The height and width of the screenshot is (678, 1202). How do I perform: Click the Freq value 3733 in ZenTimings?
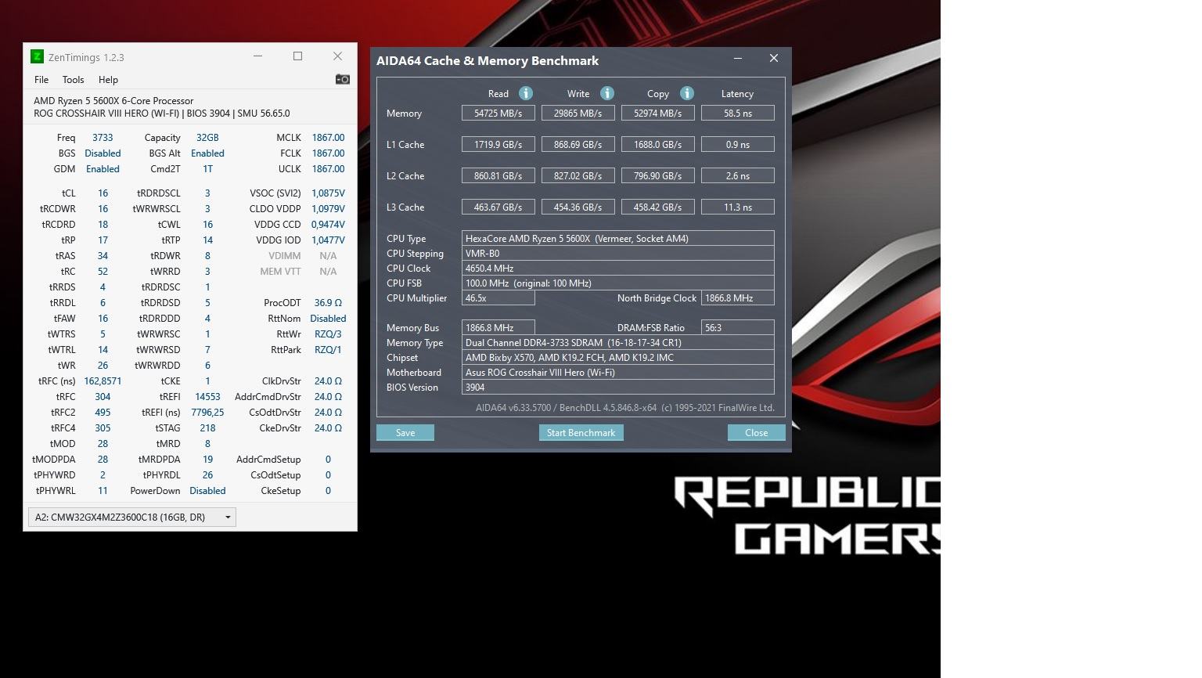pyautogui.click(x=103, y=138)
